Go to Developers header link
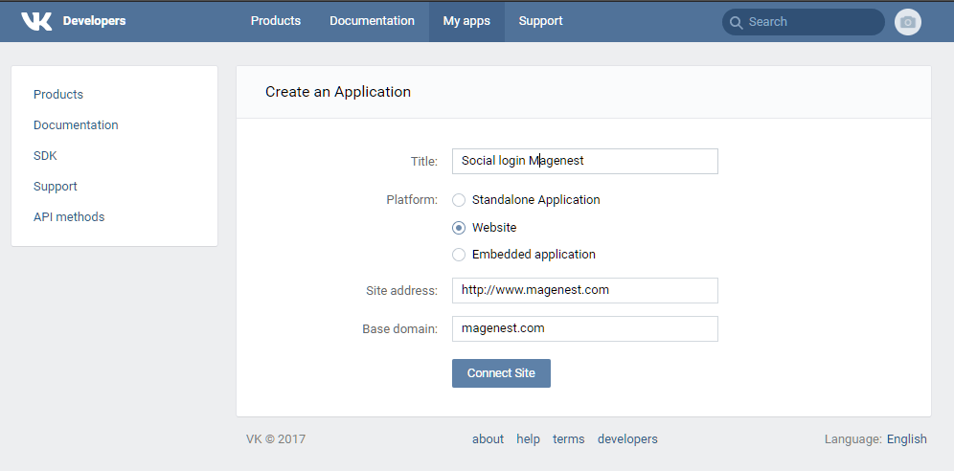954x471 pixels. point(94,21)
